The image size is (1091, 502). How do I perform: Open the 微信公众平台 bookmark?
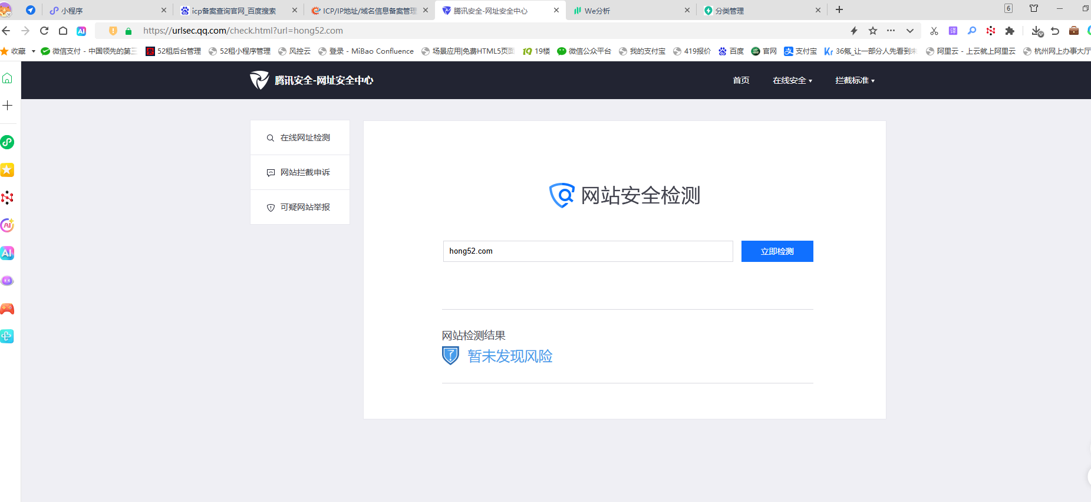coord(584,51)
